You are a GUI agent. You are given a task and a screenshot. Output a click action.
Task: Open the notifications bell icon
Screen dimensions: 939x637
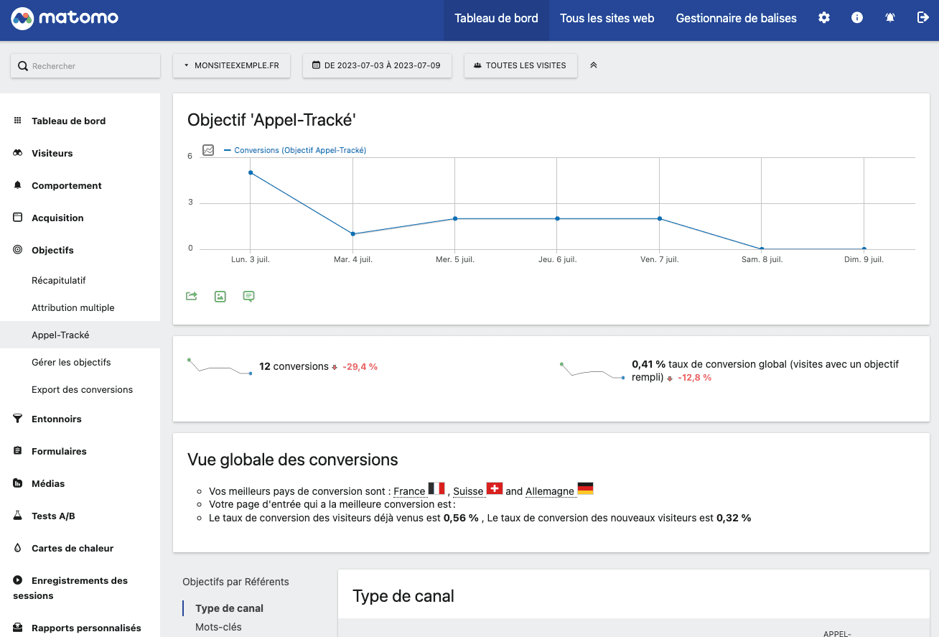[889, 17]
